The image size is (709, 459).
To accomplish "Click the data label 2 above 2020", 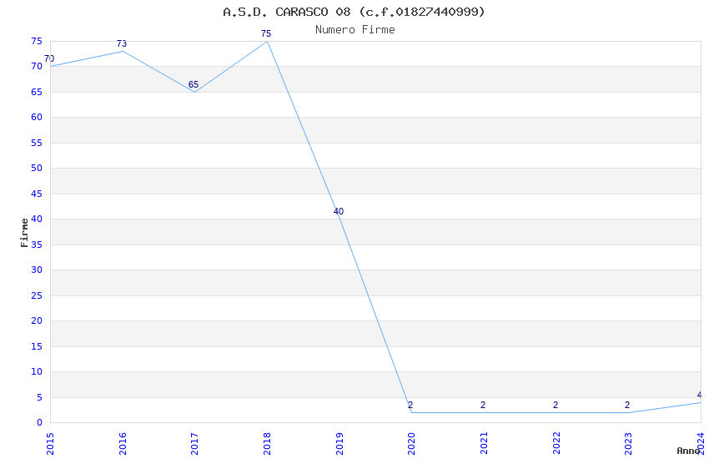I will [410, 406].
